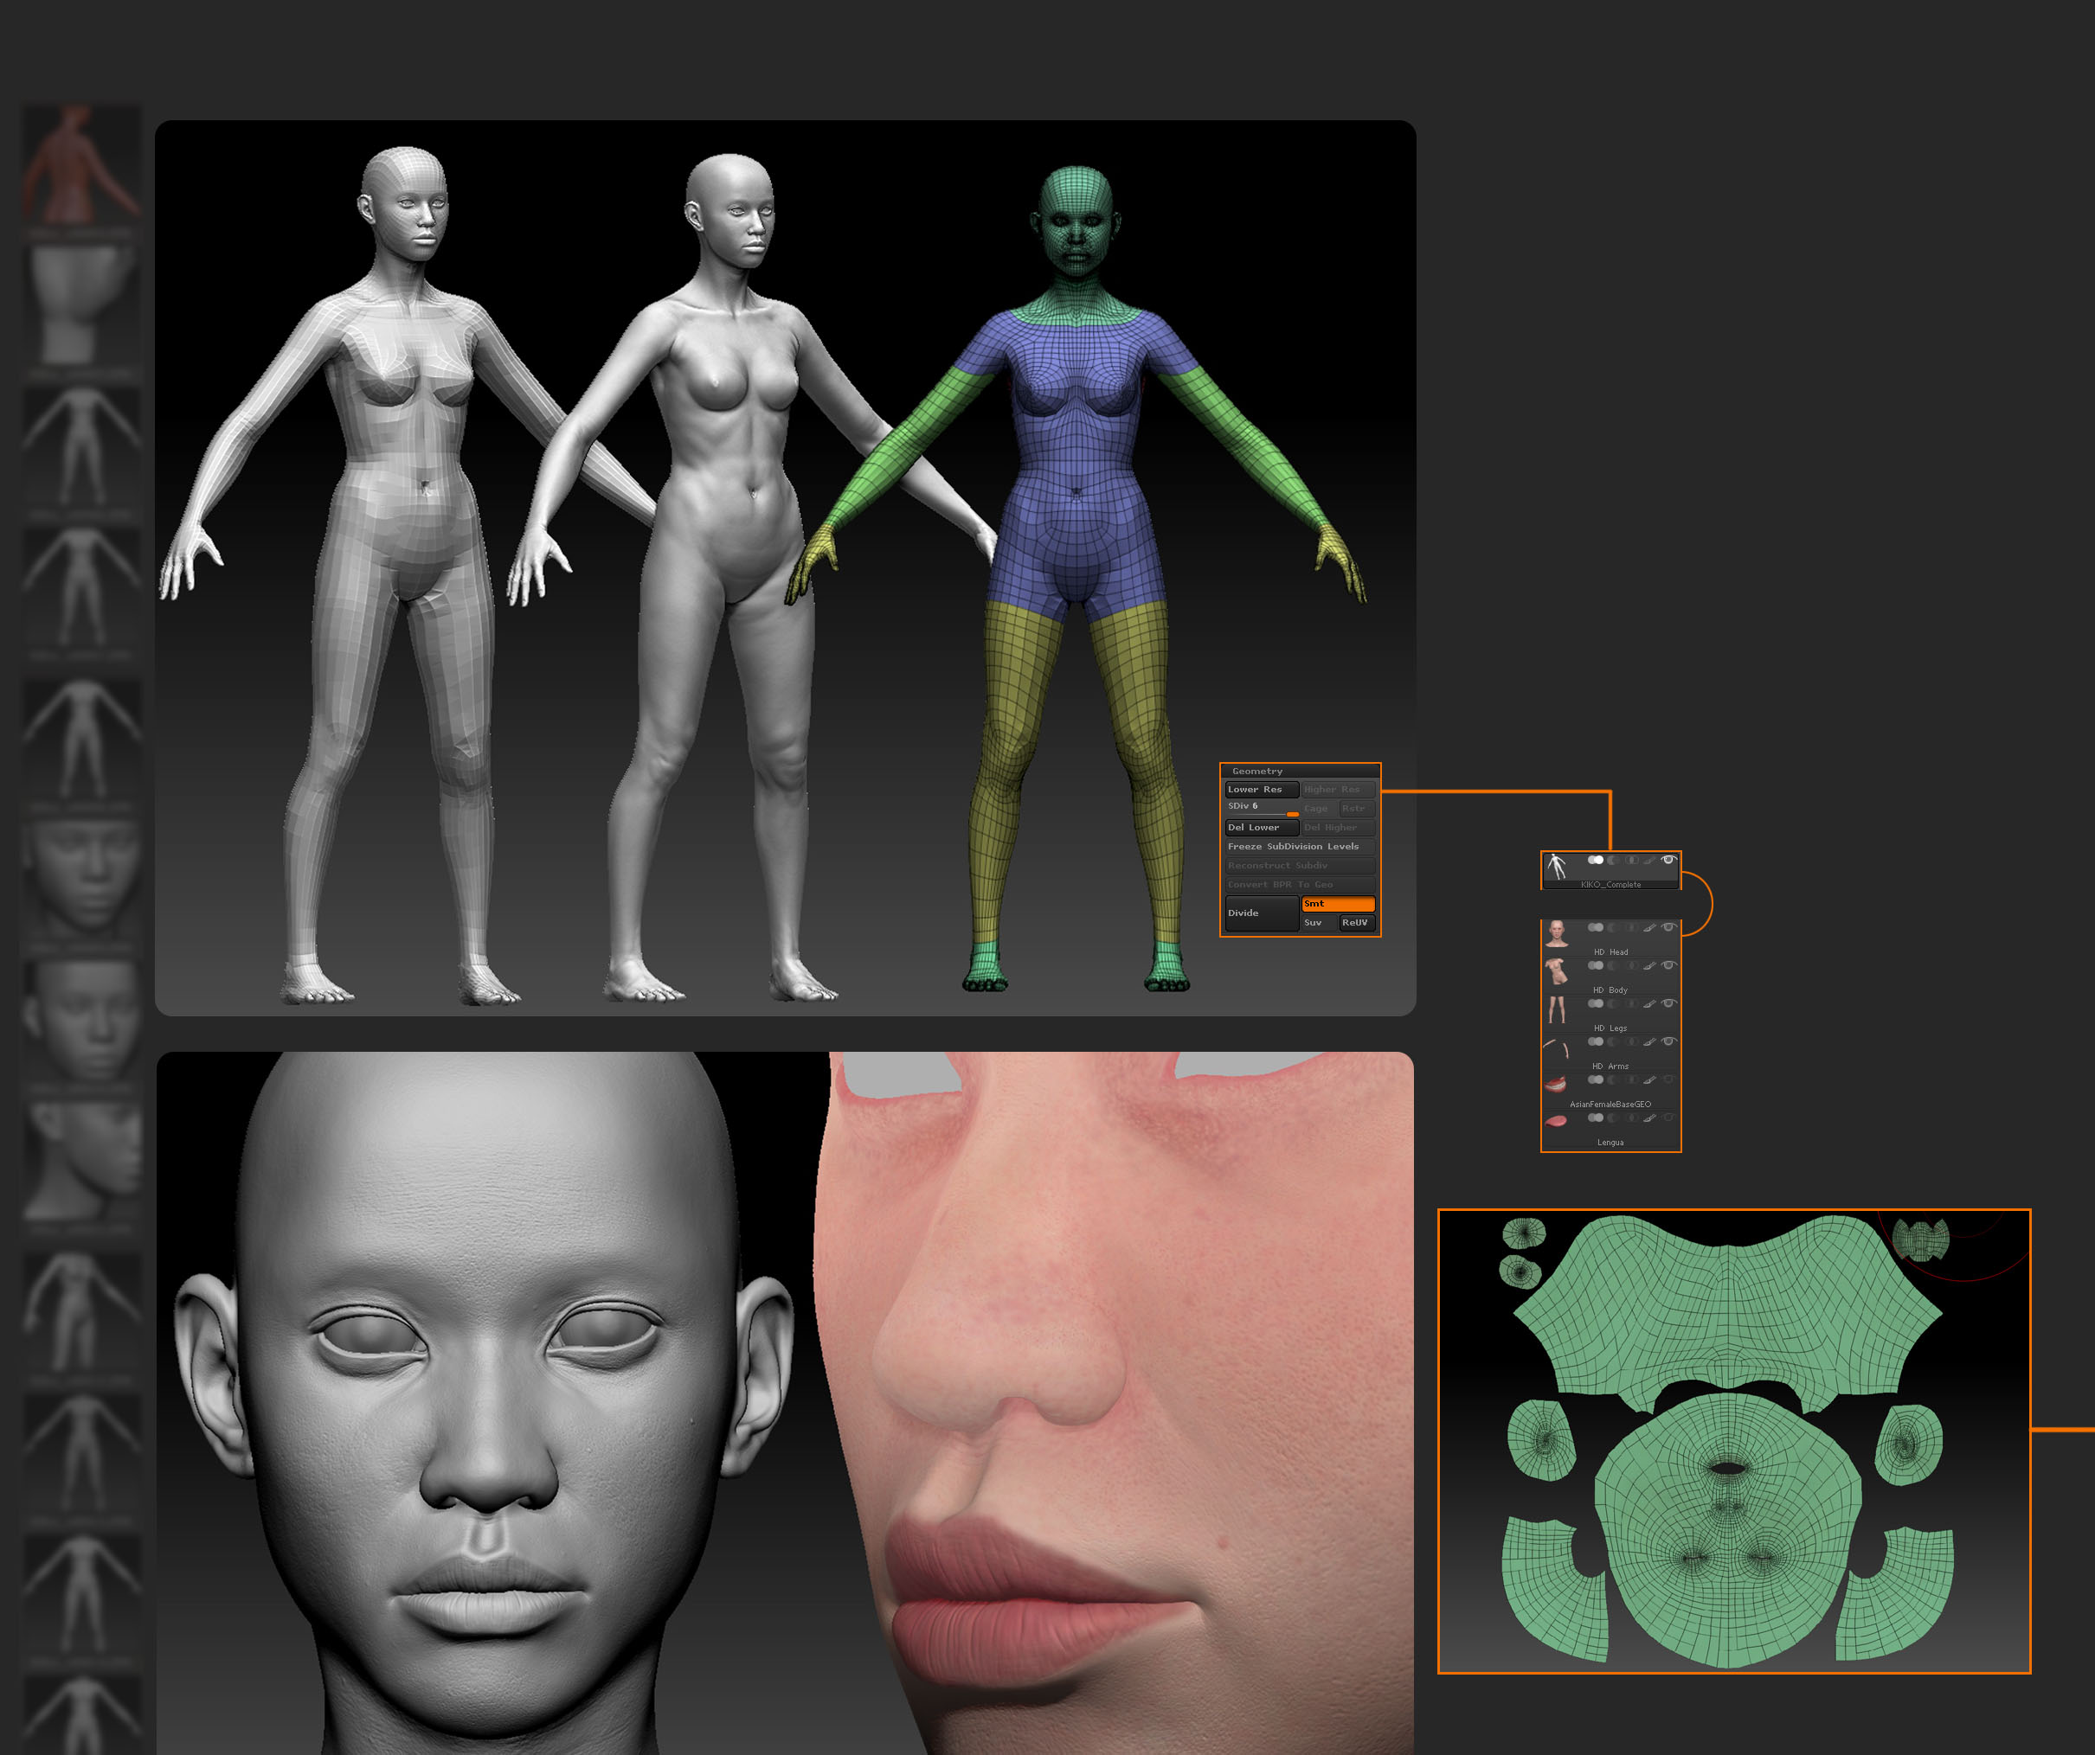This screenshot has height=1755, width=2095.
Task: Click the union mode icon on HD Legs
Action: [x=1597, y=1004]
